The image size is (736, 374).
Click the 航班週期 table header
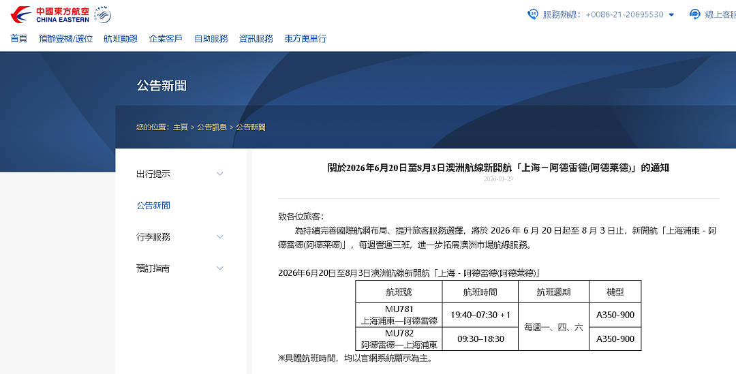click(553, 292)
